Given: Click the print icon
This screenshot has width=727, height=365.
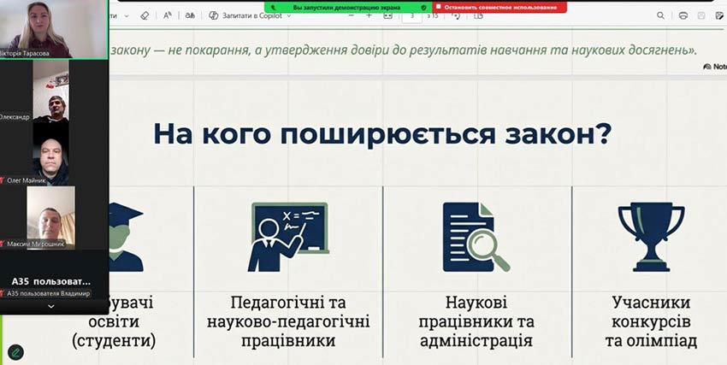Looking at the screenshot, I should (683, 15).
